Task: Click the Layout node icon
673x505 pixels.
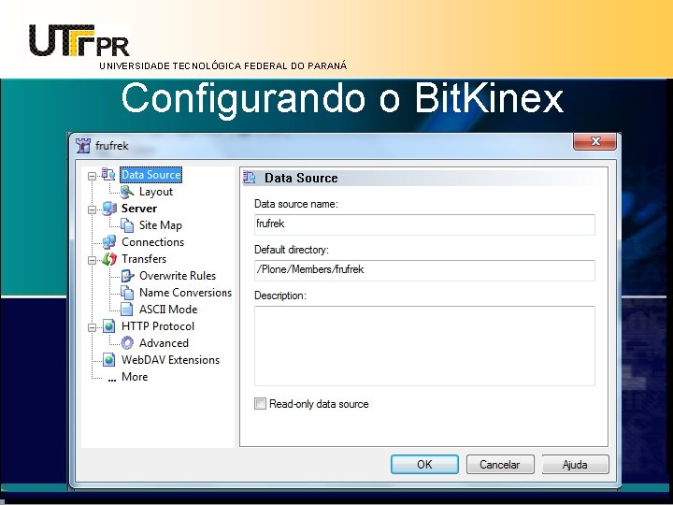Action: (126, 192)
